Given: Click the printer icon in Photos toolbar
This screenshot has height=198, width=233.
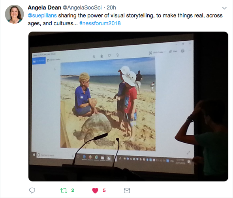Looking at the screenshot, I should (182, 51).
